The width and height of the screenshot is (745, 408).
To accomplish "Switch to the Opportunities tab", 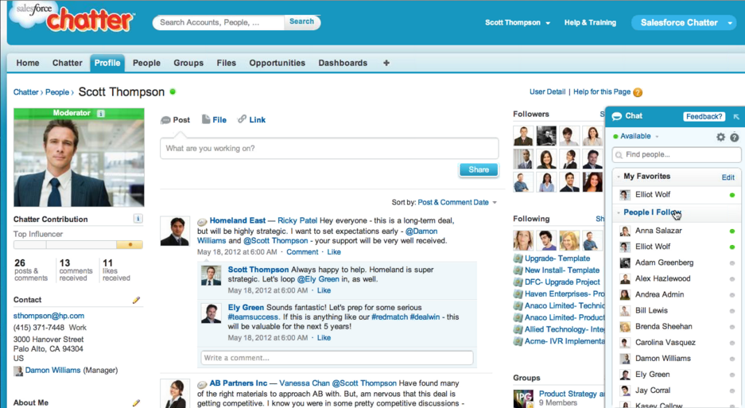I will pos(277,63).
